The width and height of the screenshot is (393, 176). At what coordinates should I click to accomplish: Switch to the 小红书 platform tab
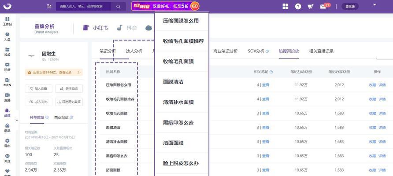[96, 28]
